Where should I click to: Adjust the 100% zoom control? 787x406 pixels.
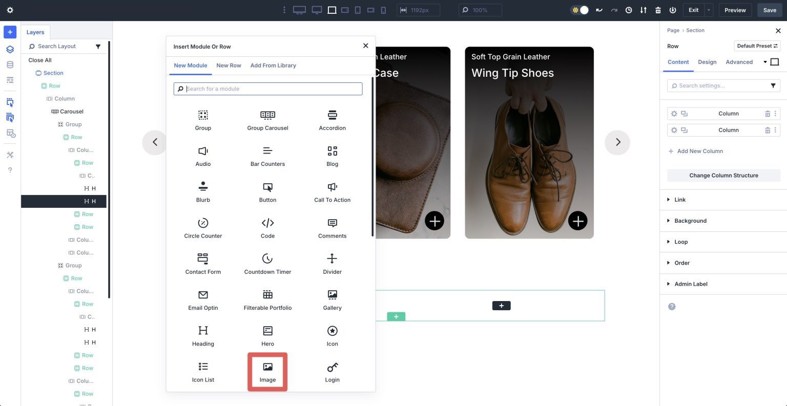pyautogui.click(x=480, y=10)
